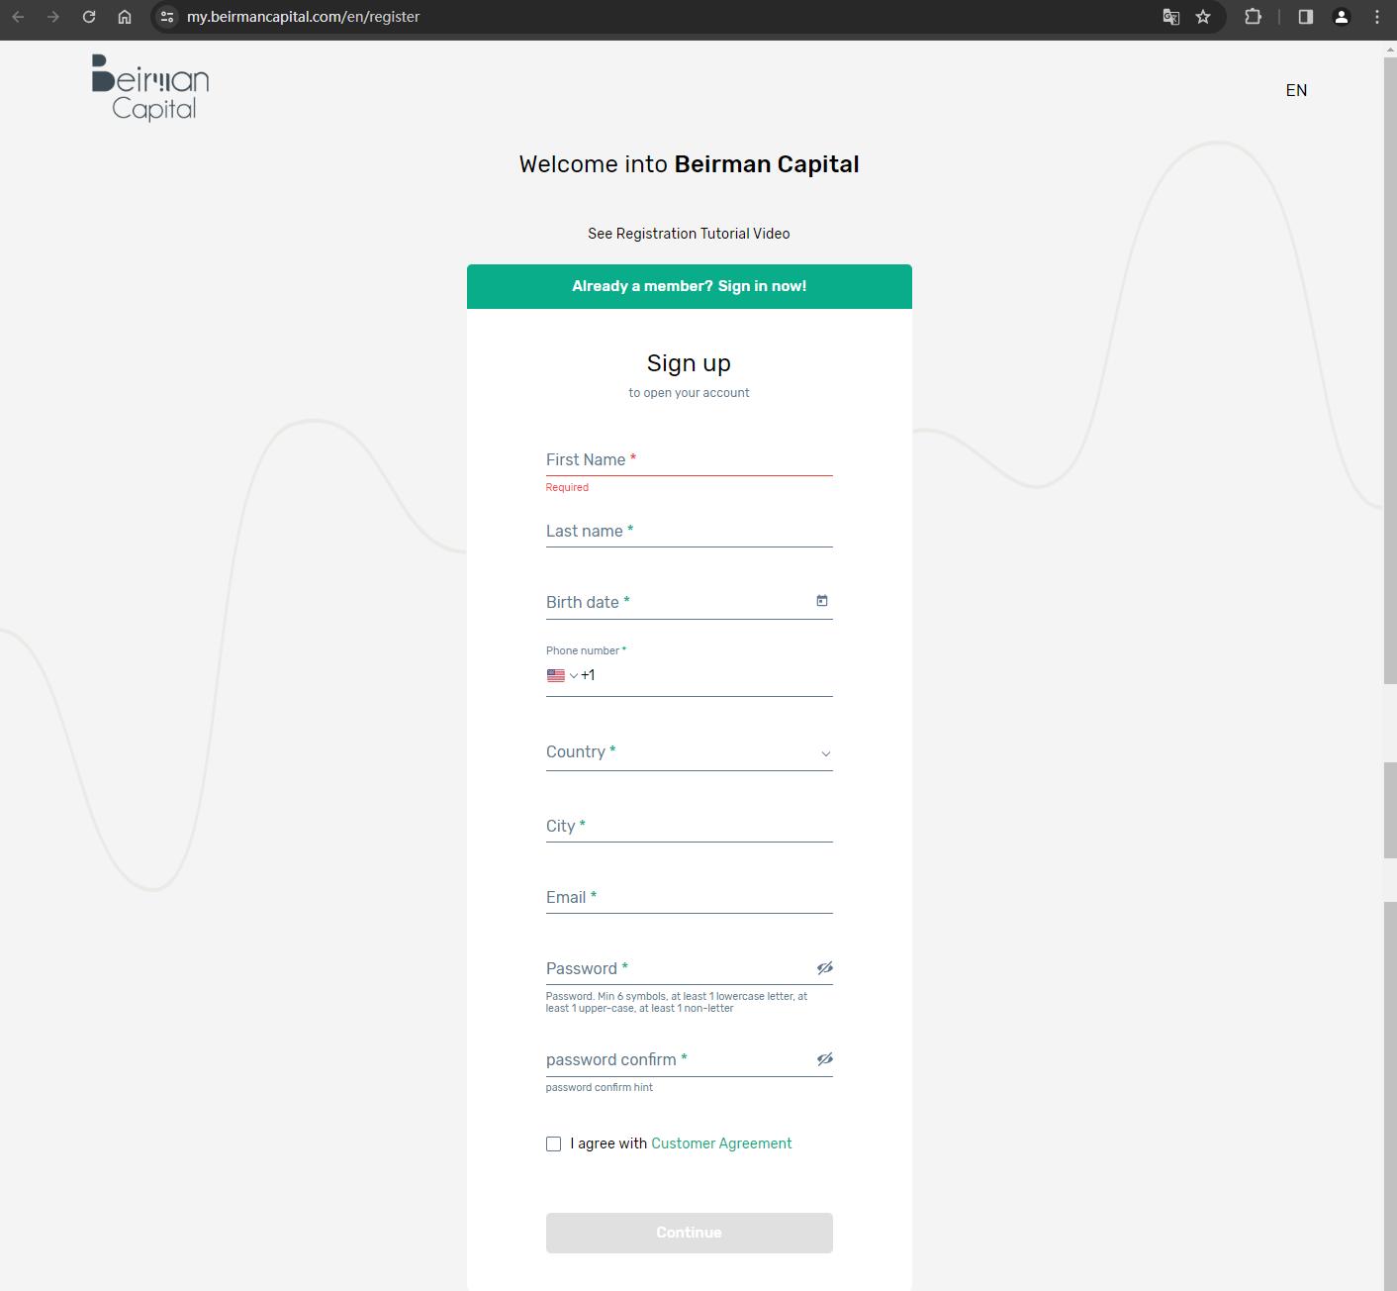Show password with the Password eye icon
The width and height of the screenshot is (1397, 1291).
[x=824, y=968]
